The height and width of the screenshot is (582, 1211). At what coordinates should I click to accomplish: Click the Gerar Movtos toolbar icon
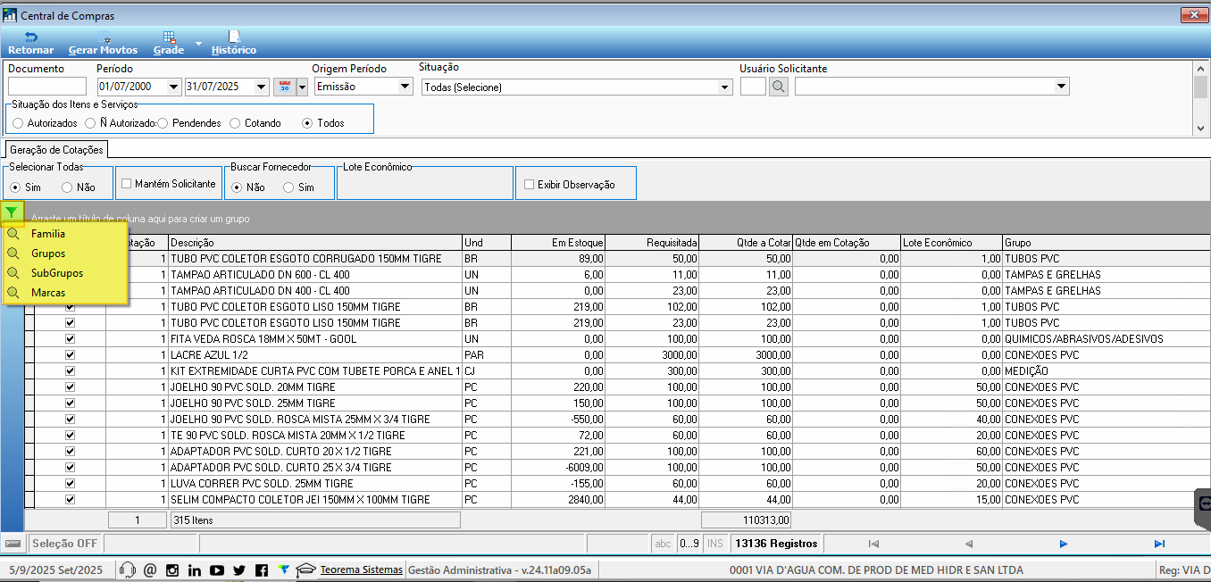click(104, 37)
